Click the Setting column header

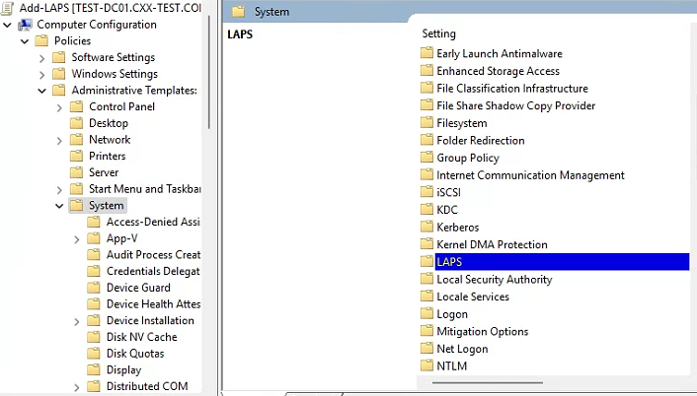[439, 33]
